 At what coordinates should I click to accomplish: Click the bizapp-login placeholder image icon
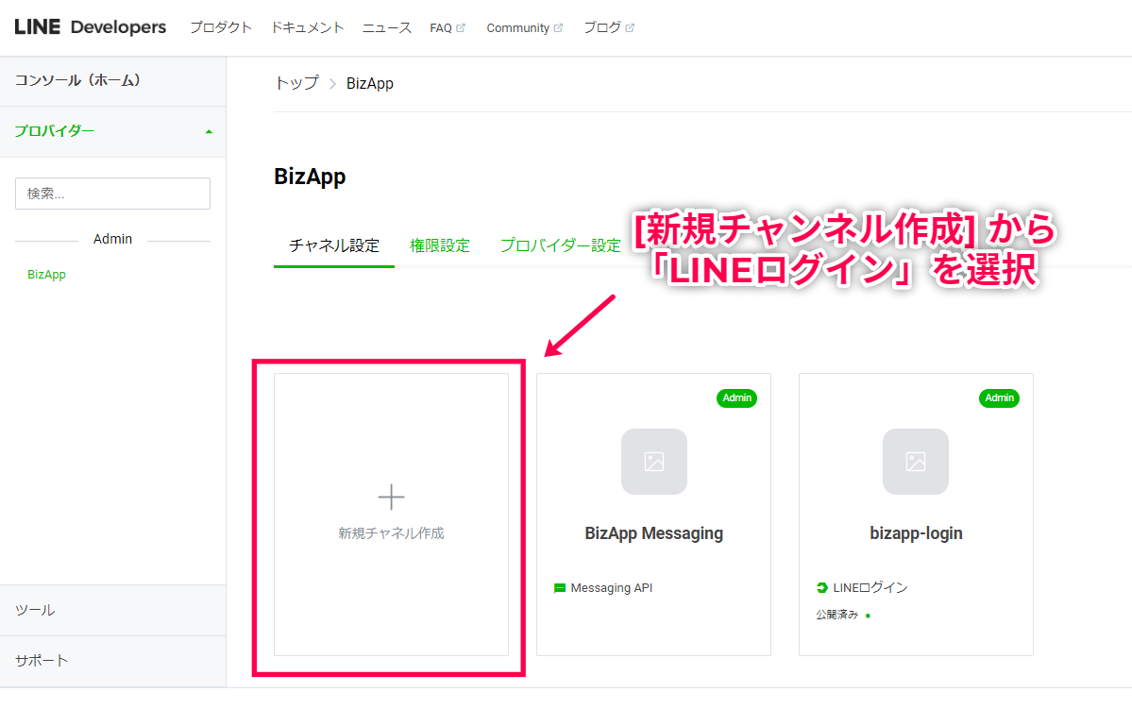pos(916,462)
